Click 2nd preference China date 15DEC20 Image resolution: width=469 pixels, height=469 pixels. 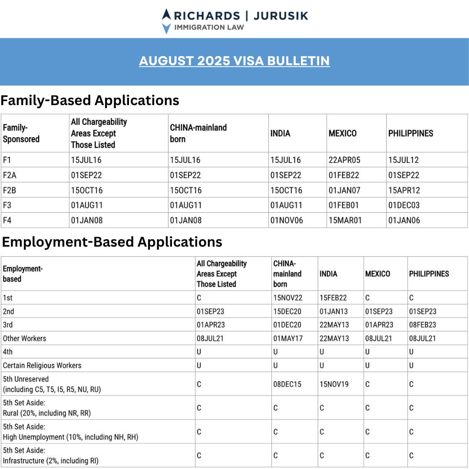[287, 311]
